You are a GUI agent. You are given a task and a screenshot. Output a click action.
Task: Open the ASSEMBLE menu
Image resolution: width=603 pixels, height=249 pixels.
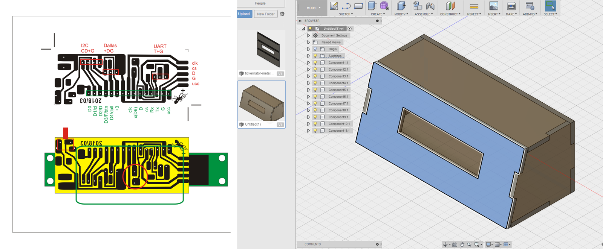[x=424, y=14]
